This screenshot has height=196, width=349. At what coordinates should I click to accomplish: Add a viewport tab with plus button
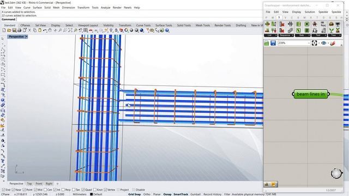click(x=57, y=183)
